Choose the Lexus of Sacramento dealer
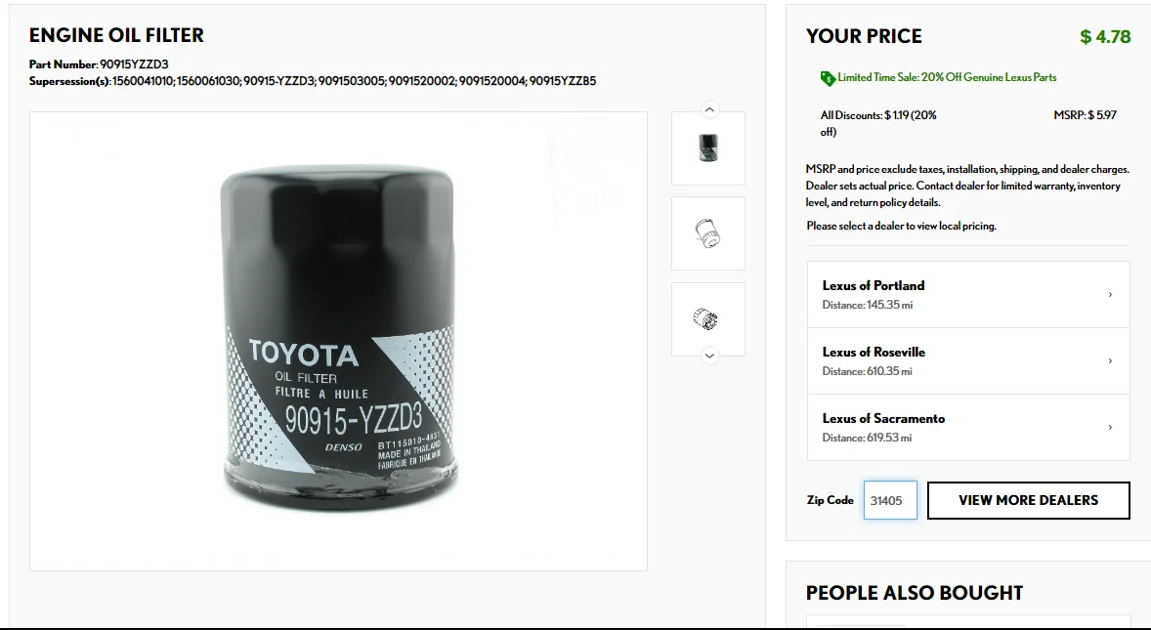The height and width of the screenshot is (630, 1151). (968, 427)
